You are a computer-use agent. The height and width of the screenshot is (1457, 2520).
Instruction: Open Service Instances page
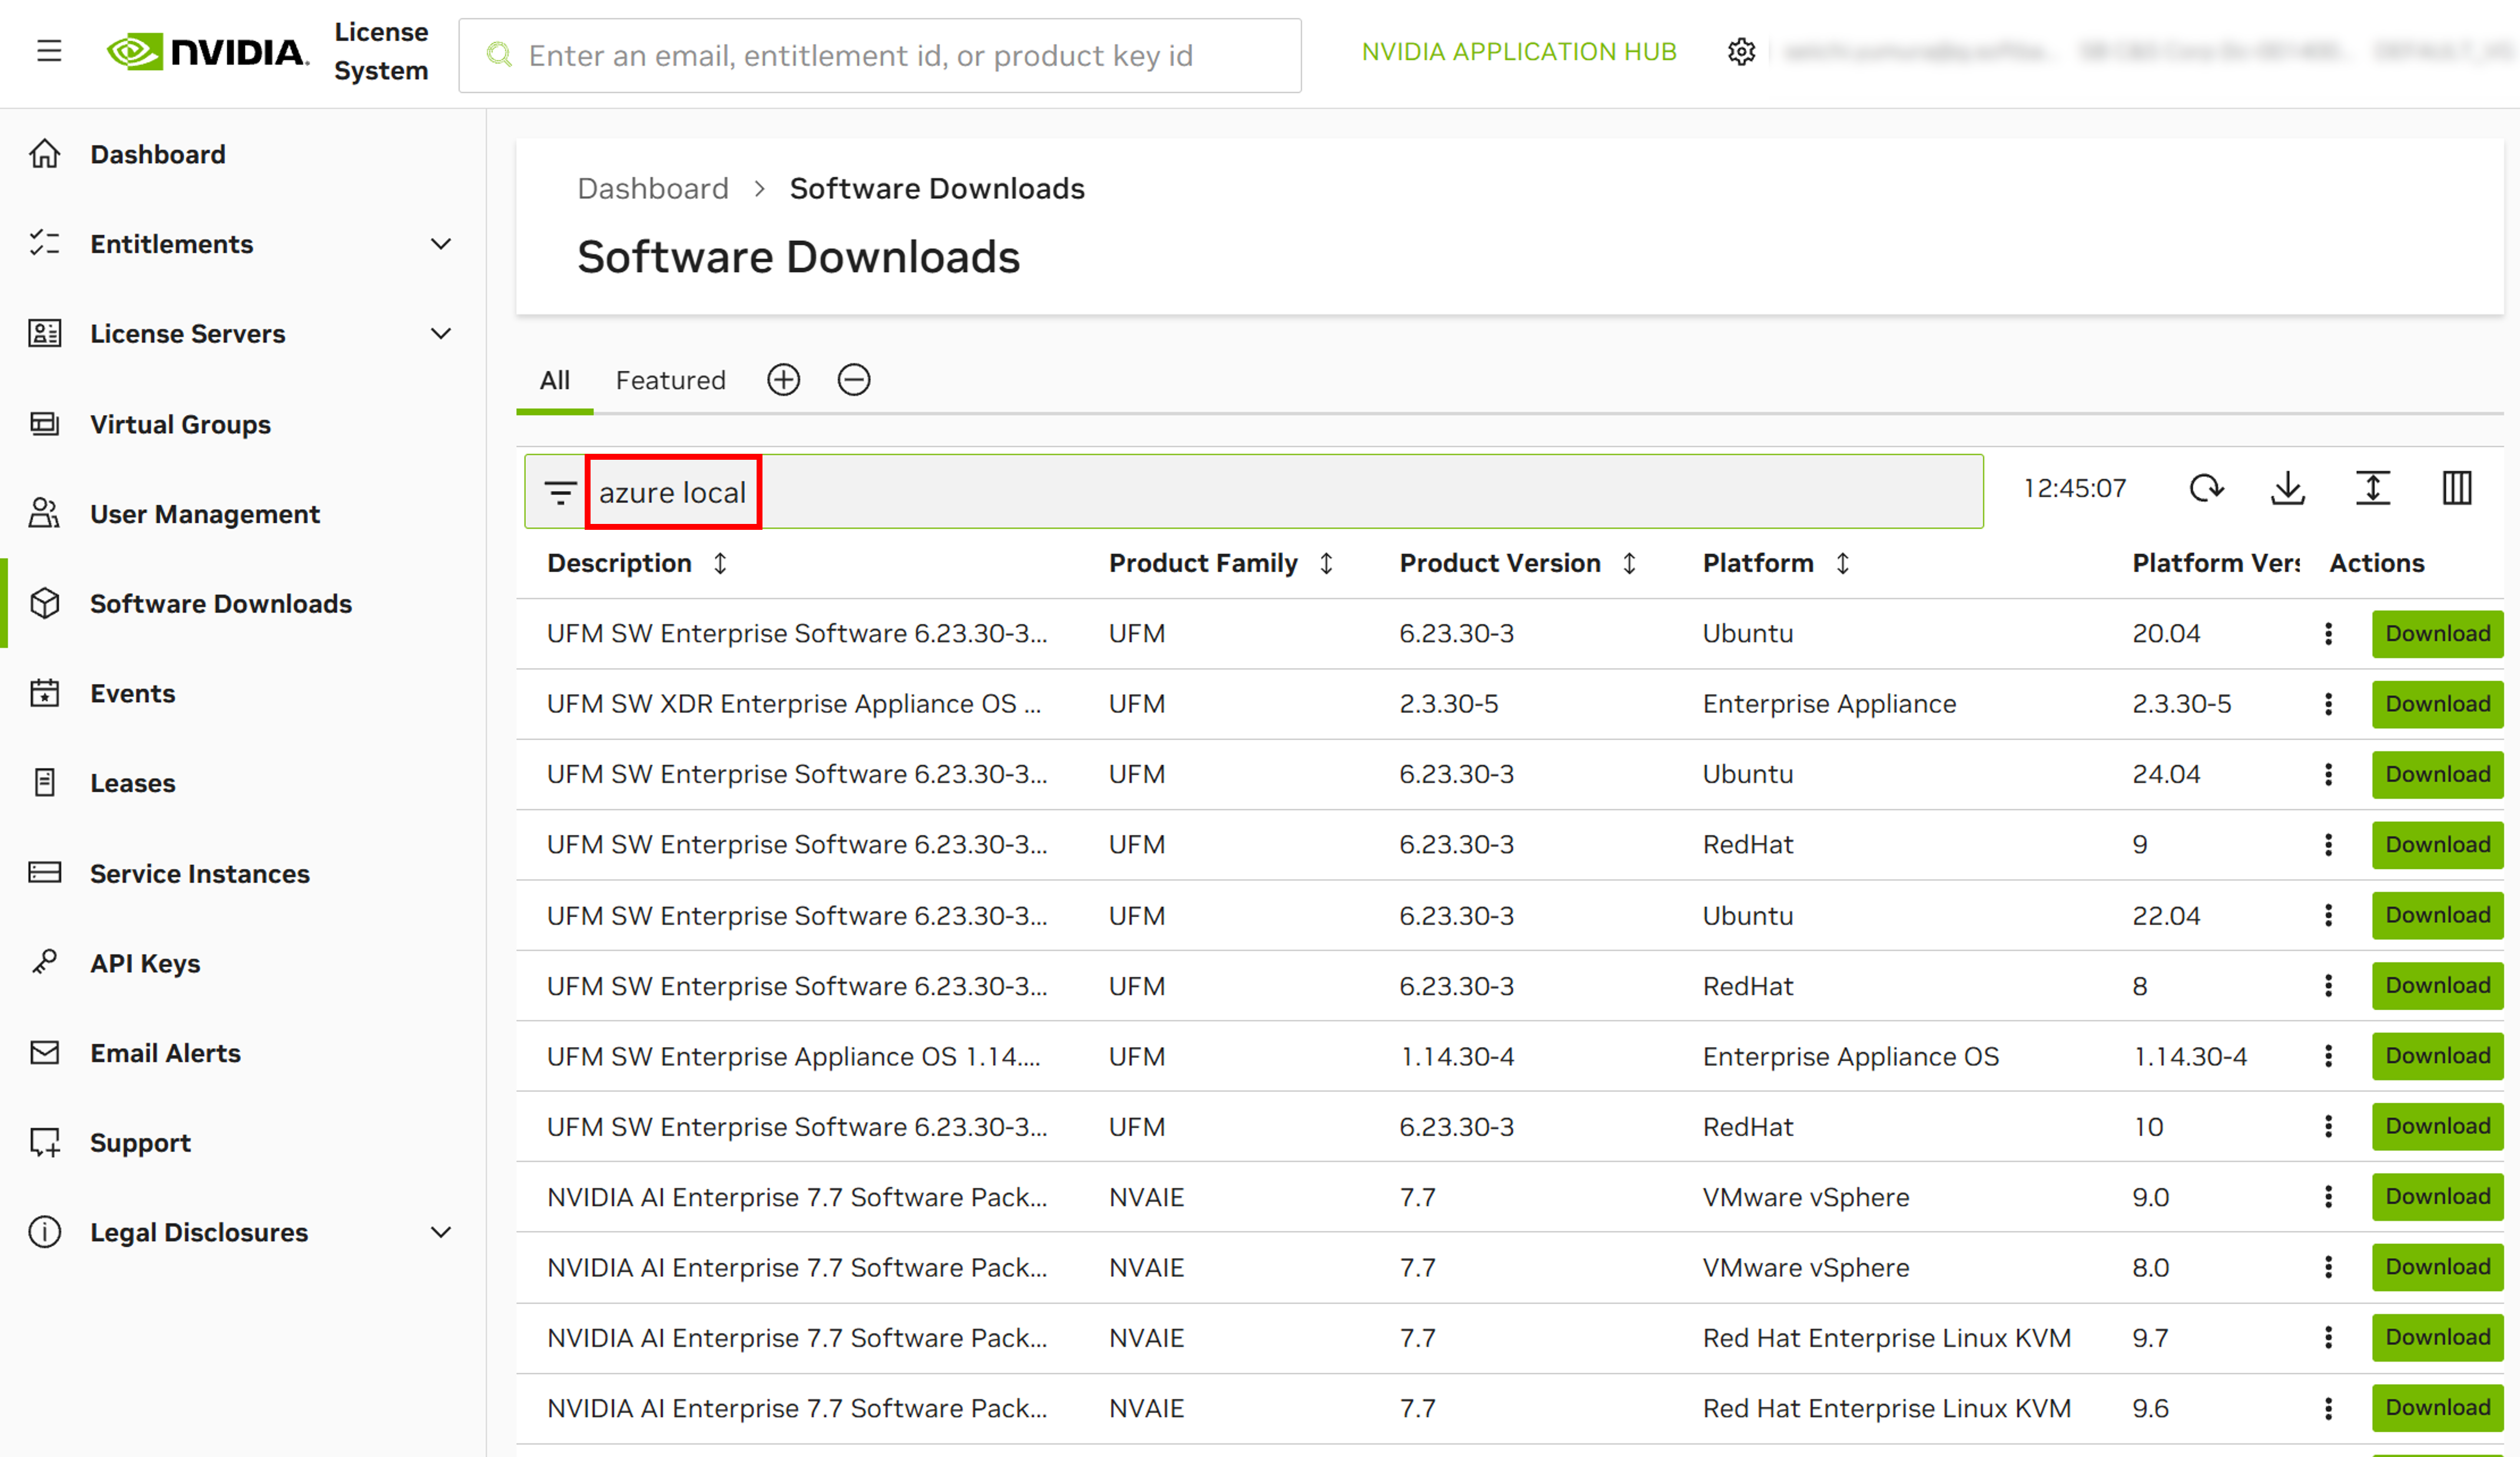pos(200,874)
